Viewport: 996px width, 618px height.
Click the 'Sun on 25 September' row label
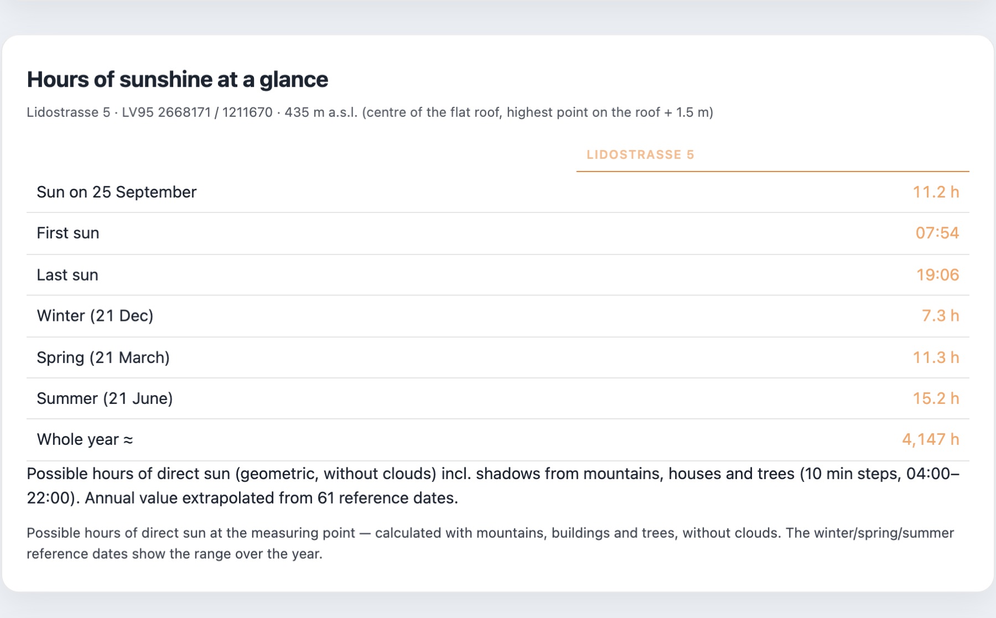pyautogui.click(x=116, y=192)
